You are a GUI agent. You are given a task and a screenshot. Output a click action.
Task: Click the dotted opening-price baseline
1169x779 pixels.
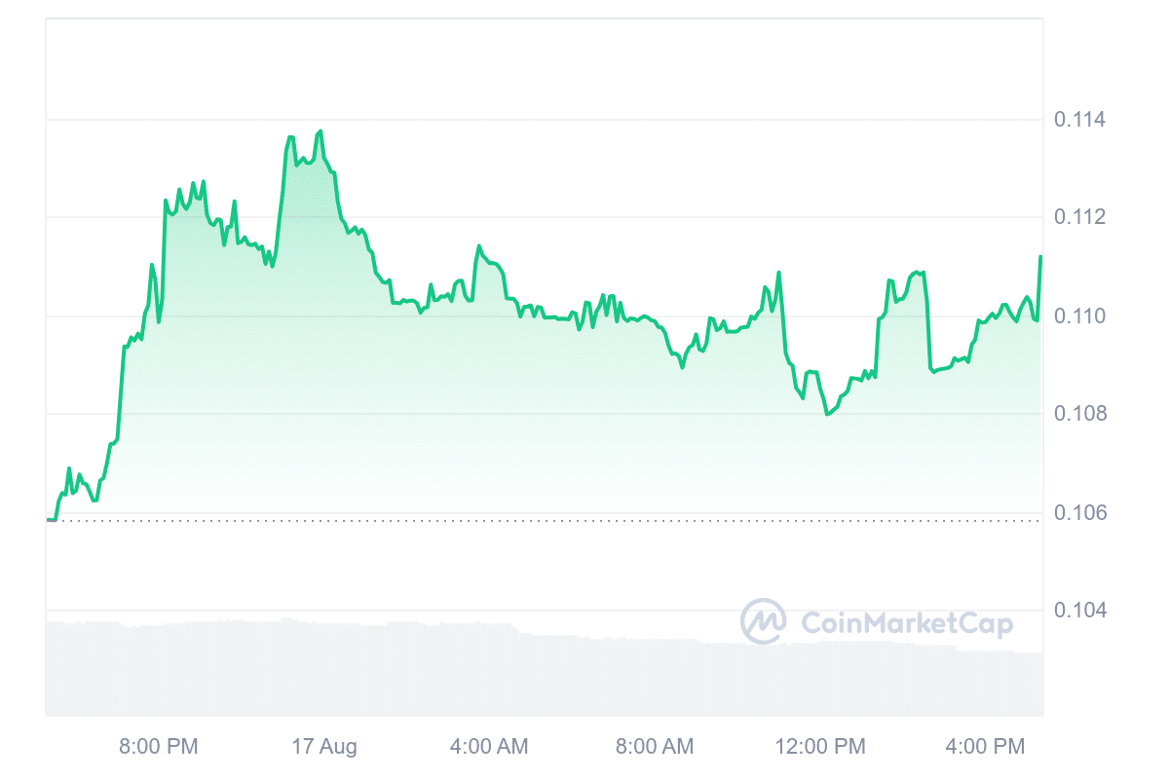click(x=546, y=521)
